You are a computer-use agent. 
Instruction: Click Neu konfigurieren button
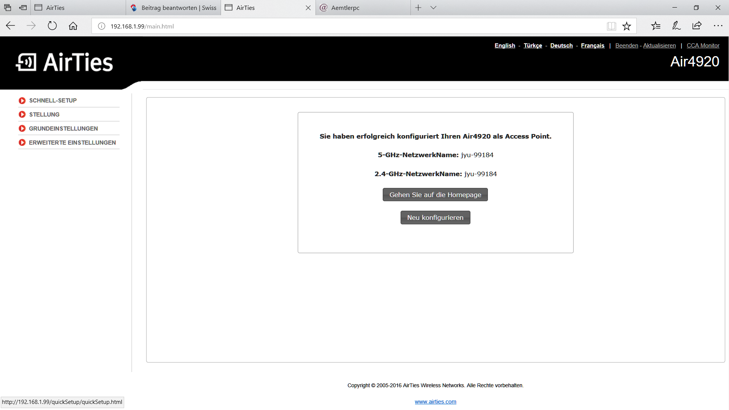(x=435, y=218)
